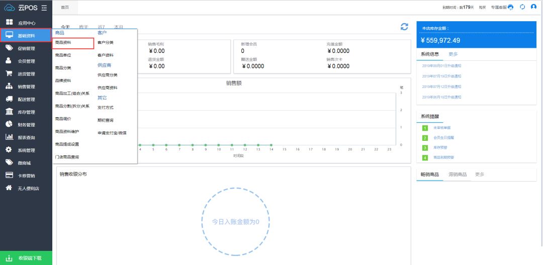Open 客户资料 menu entry
The image size is (543, 265).
point(106,55)
